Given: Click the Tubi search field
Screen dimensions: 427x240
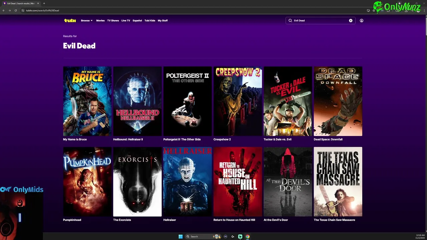Looking at the screenshot, I should [x=320, y=20].
